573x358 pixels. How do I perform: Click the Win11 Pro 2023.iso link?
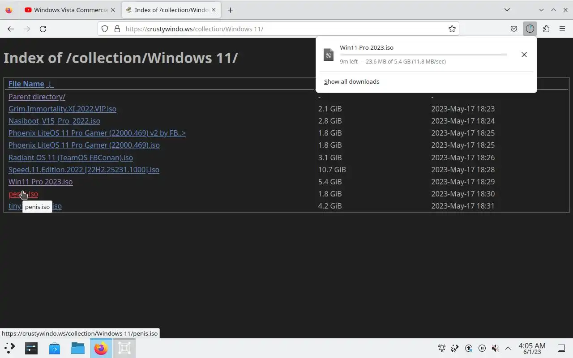pos(40,182)
